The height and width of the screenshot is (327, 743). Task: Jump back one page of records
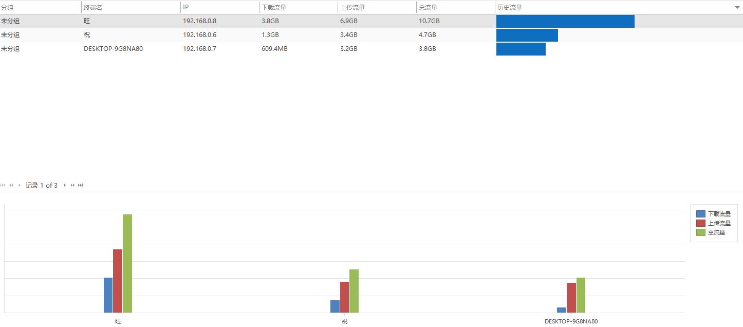click(11, 185)
